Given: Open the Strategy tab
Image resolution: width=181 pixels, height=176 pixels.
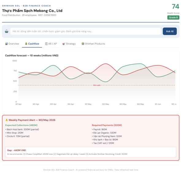Looking at the screenshot, I should point(69,44).
